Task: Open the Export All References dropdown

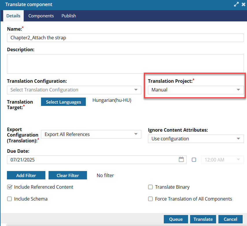Action: coord(91,134)
